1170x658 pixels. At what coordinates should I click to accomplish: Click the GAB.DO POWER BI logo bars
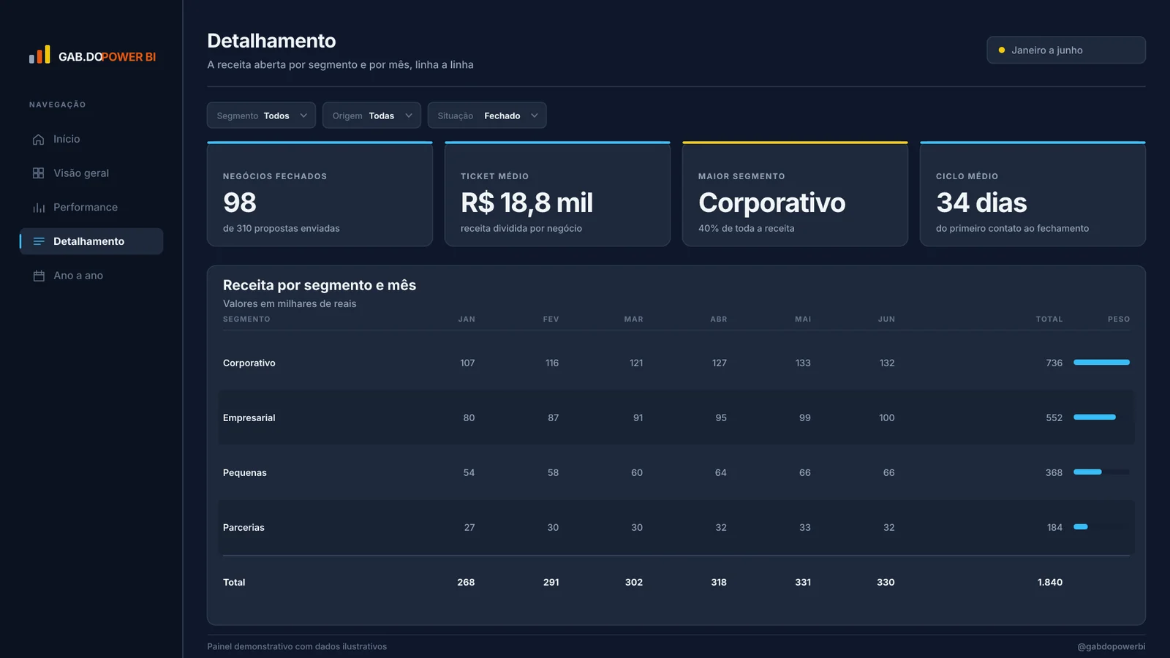(39, 55)
